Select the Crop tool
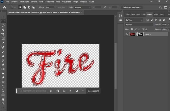The width and height of the screenshot is (170, 111). 3,34
